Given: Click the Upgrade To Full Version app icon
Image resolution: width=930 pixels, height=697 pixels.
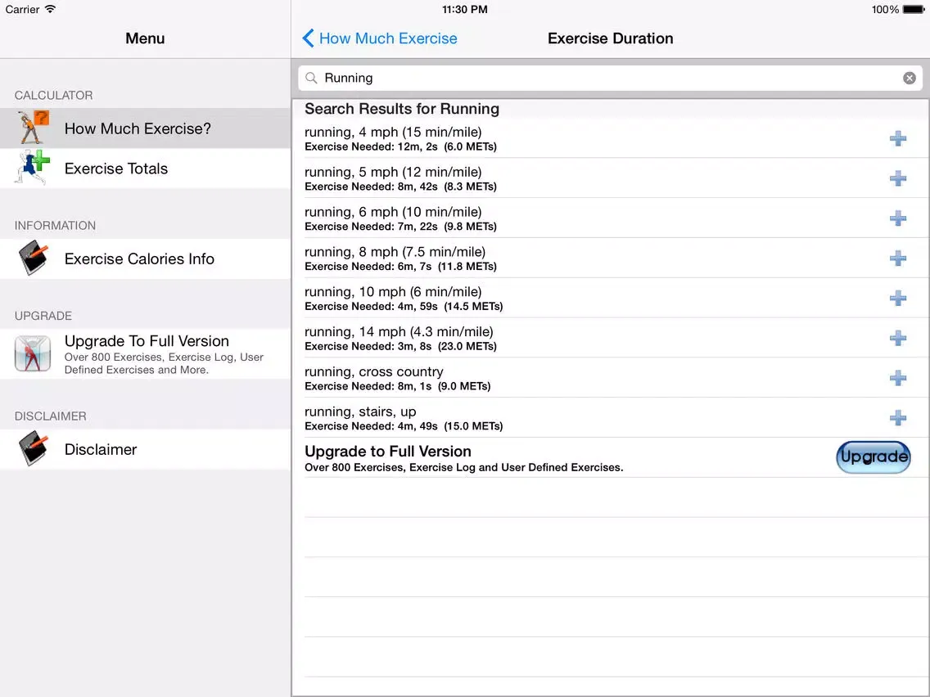Looking at the screenshot, I should [x=33, y=353].
